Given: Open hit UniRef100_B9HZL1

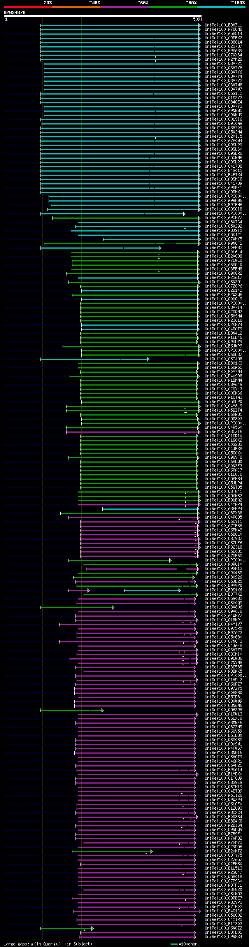Looking at the screenshot, I should pos(223,25).
